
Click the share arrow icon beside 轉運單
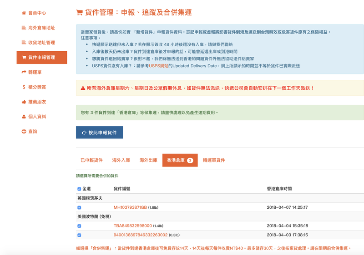pos(24,72)
